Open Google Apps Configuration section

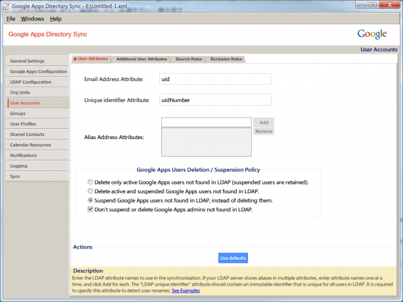(x=38, y=71)
